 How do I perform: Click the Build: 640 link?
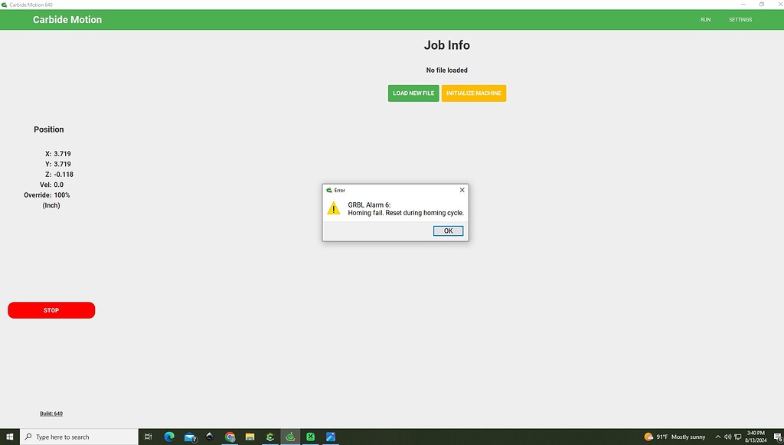51,414
